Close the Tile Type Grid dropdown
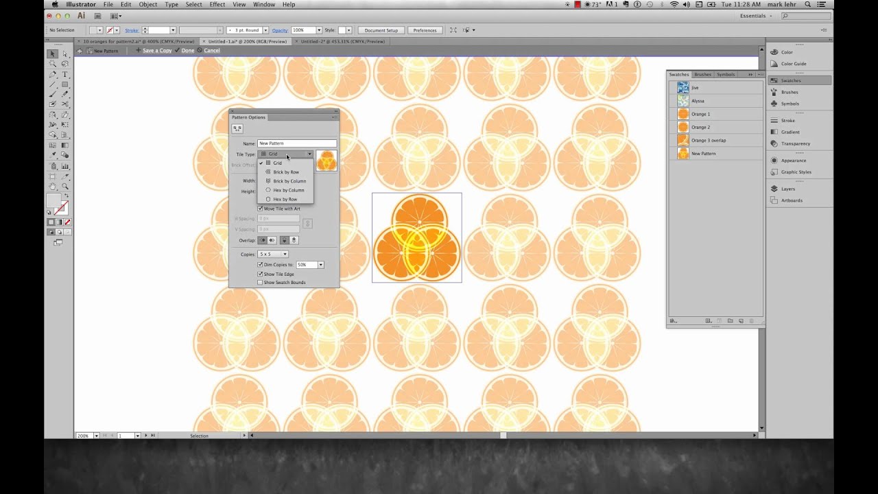This screenshot has height=494, width=878. click(x=286, y=154)
